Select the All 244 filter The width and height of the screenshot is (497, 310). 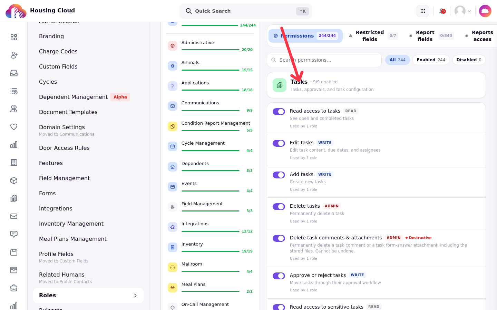[x=398, y=60]
